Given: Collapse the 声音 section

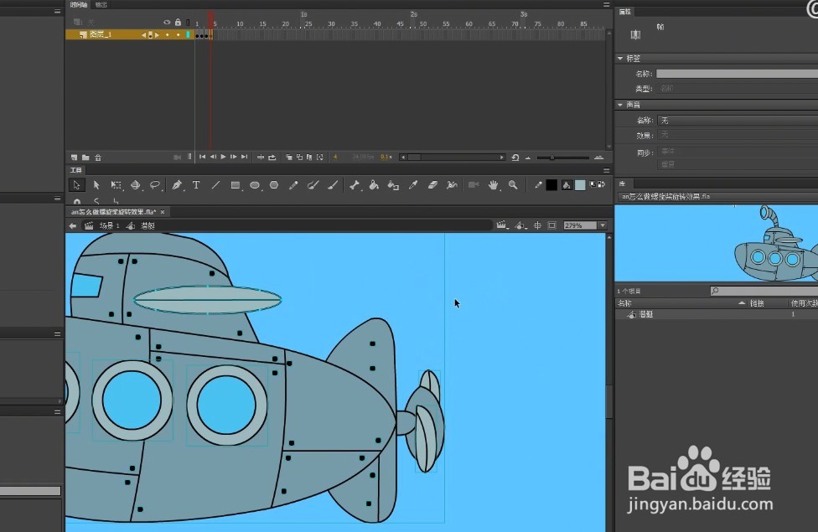Looking at the screenshot, I should click(x=620, y=105).
